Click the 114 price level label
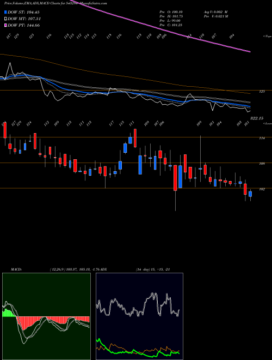The height and width of the screenshot is (360, 272). (262, 138)
